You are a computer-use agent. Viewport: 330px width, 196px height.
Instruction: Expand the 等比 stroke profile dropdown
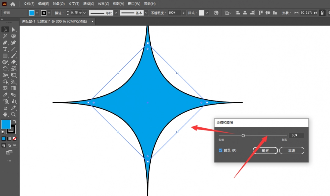click(116, 13)
